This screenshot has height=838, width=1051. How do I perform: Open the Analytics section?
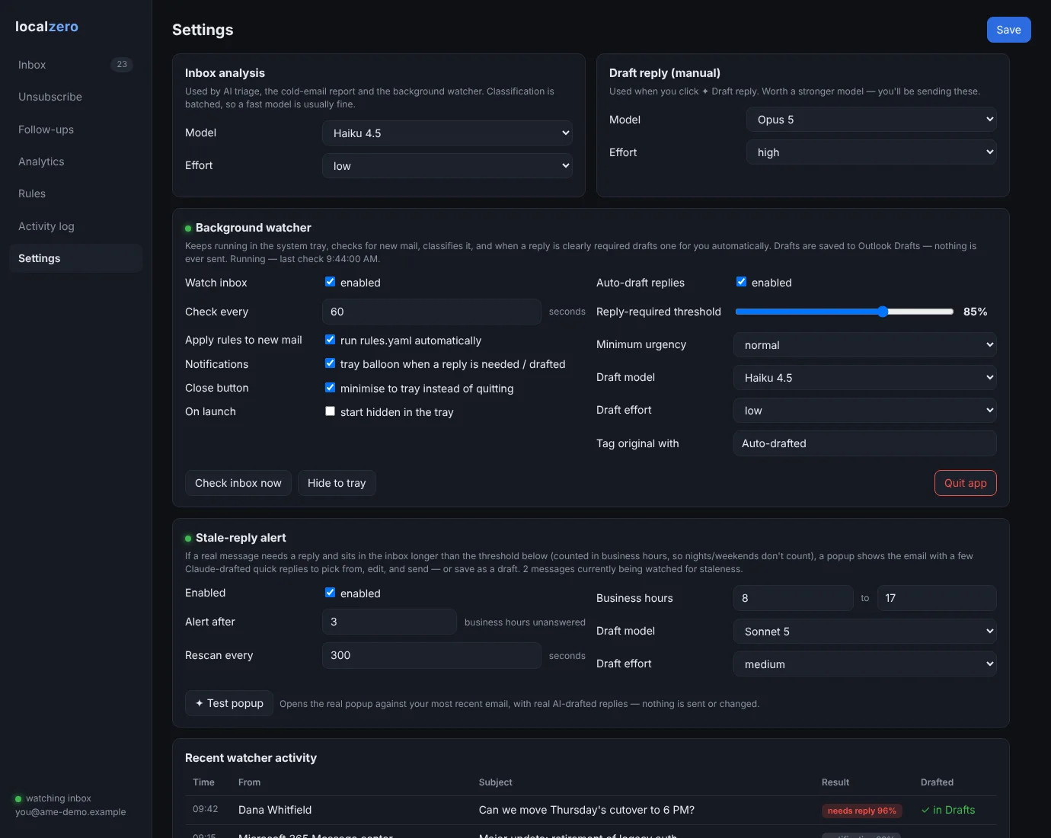(x=76, y=162)
